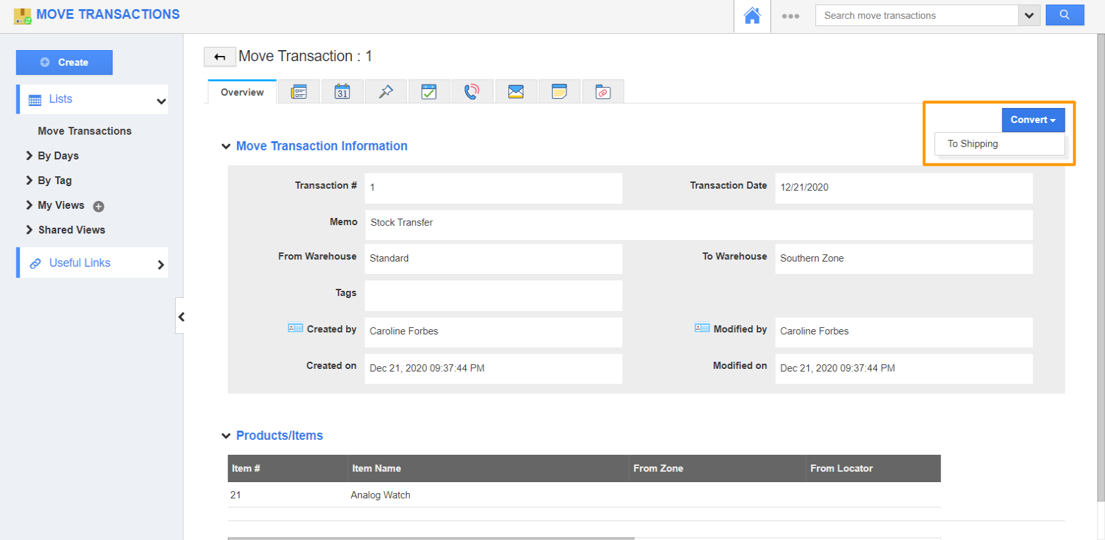This screenshot has height=540, width=1105.
Task: Open the search options dropdown arrow
Action: tap(1029, 16)
